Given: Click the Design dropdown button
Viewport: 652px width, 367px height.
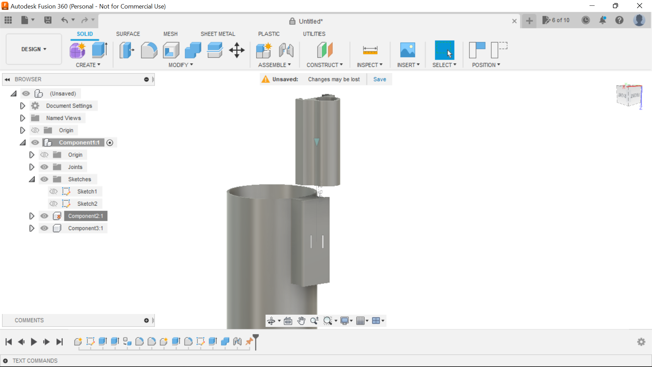Looking at the screenshot, I should coord(34,49).
